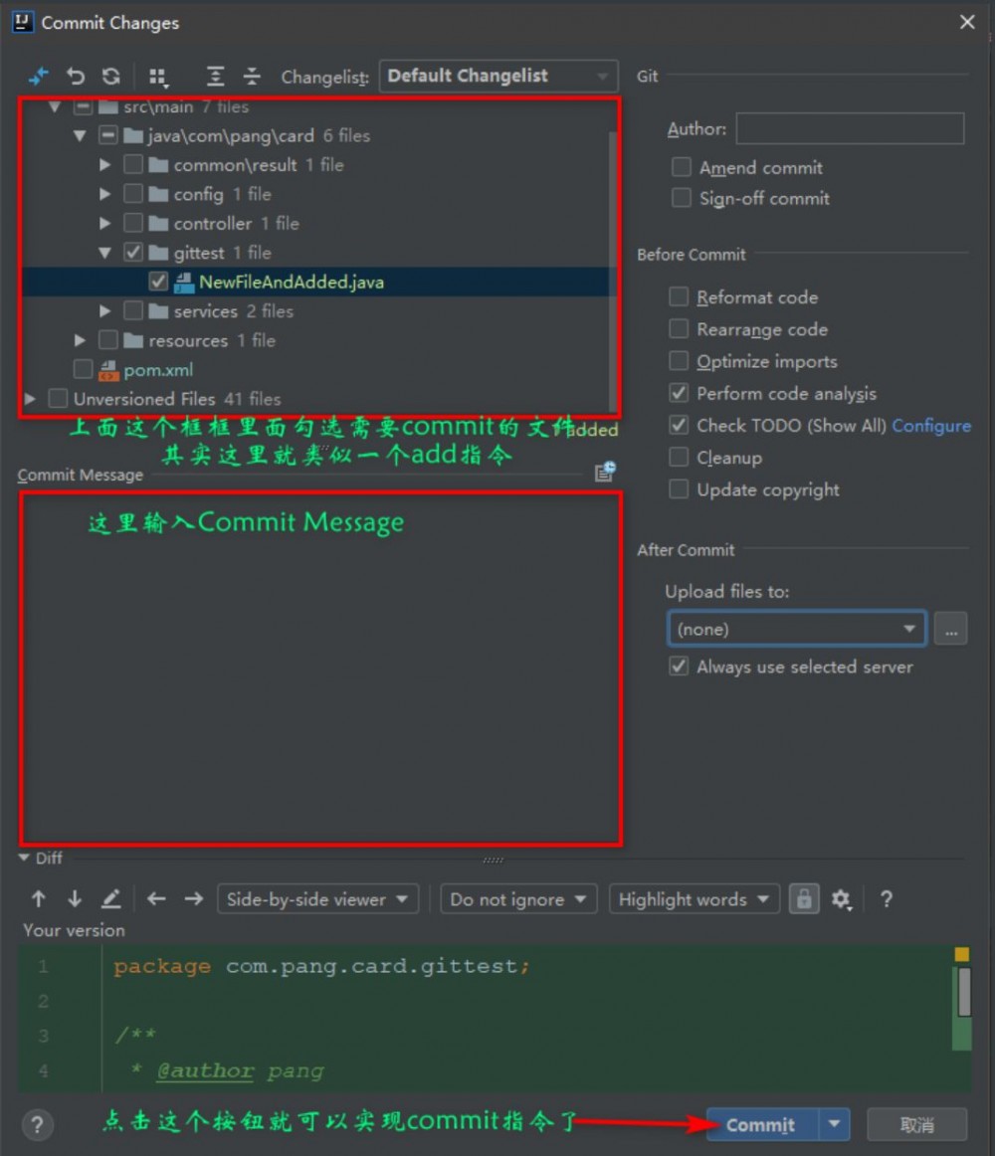Enable the Reformat code checkbox

pos(679,296)
